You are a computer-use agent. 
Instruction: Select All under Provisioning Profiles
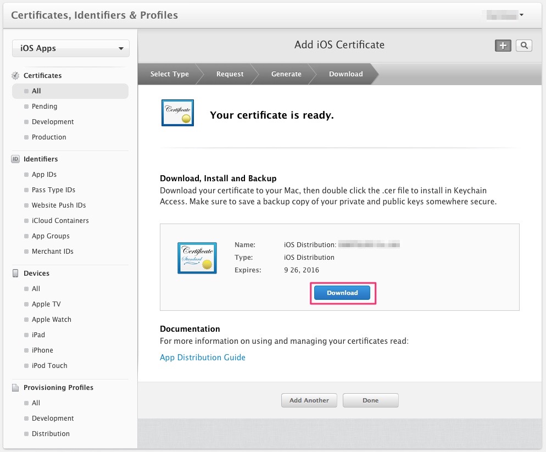click(x=36, y=403)
